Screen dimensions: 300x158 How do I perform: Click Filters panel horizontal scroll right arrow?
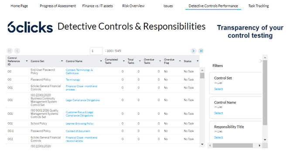point(259,145)
